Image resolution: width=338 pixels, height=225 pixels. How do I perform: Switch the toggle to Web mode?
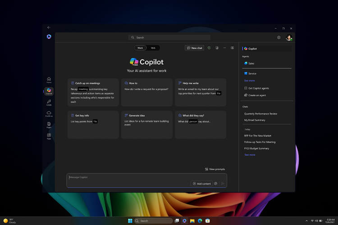click(x=153, y=48)
